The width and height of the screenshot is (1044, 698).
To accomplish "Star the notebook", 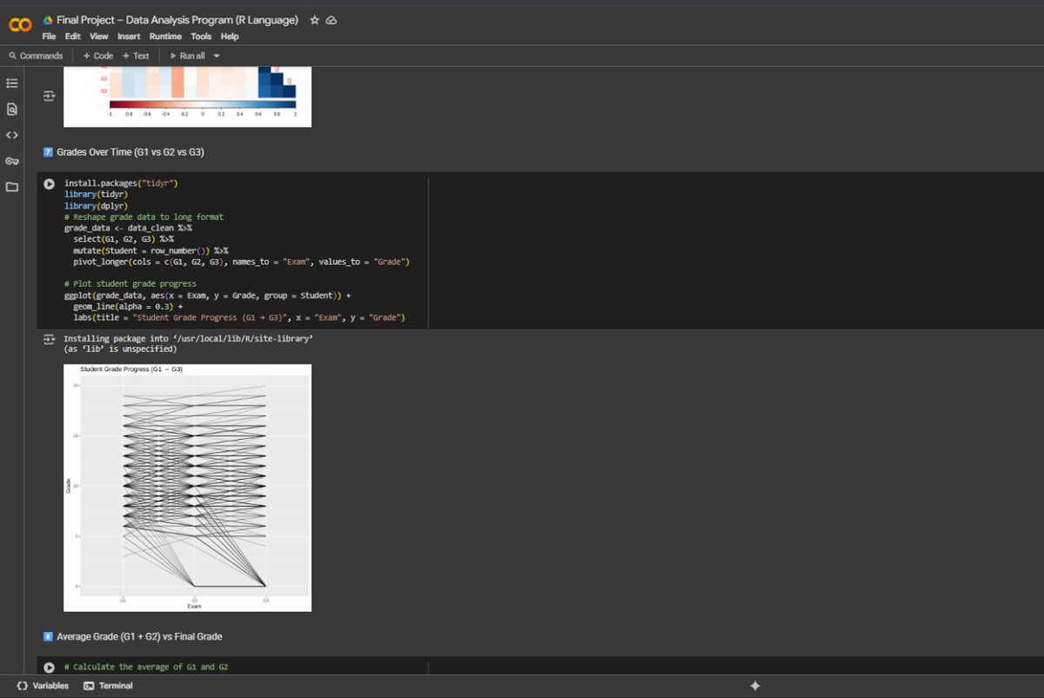I will (315, 20).
